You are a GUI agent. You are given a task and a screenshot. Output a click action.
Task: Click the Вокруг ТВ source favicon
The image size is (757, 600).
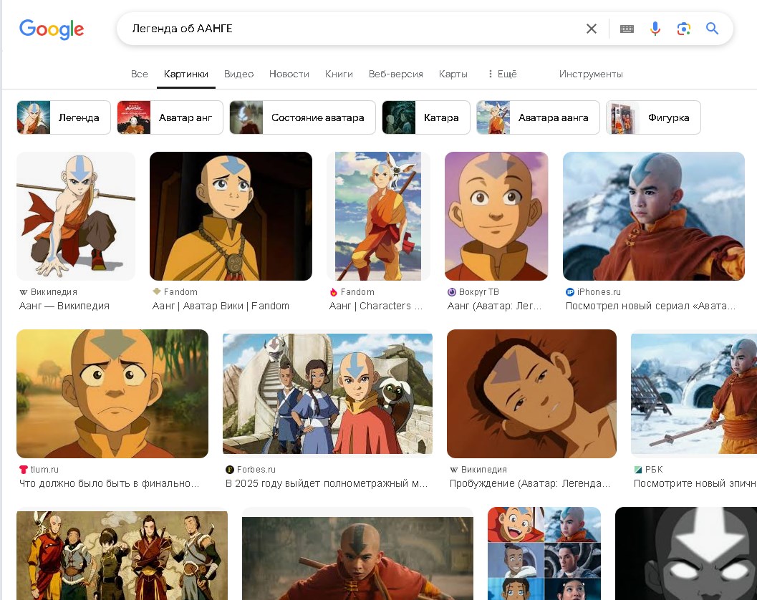coord(451,292)
